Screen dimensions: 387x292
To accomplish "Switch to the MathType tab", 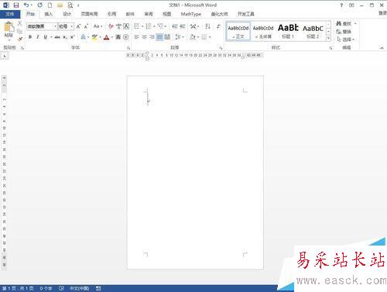I will [x=191, y=14].
